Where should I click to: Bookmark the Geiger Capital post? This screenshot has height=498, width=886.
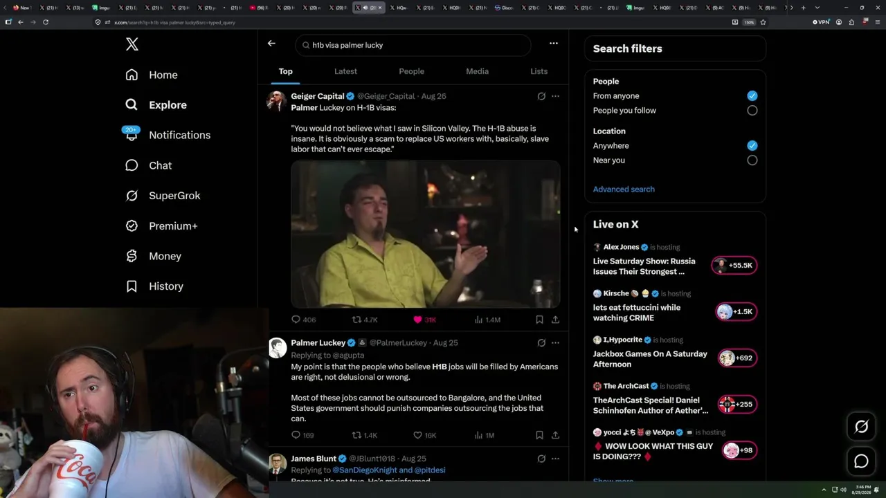pos(539,320)
